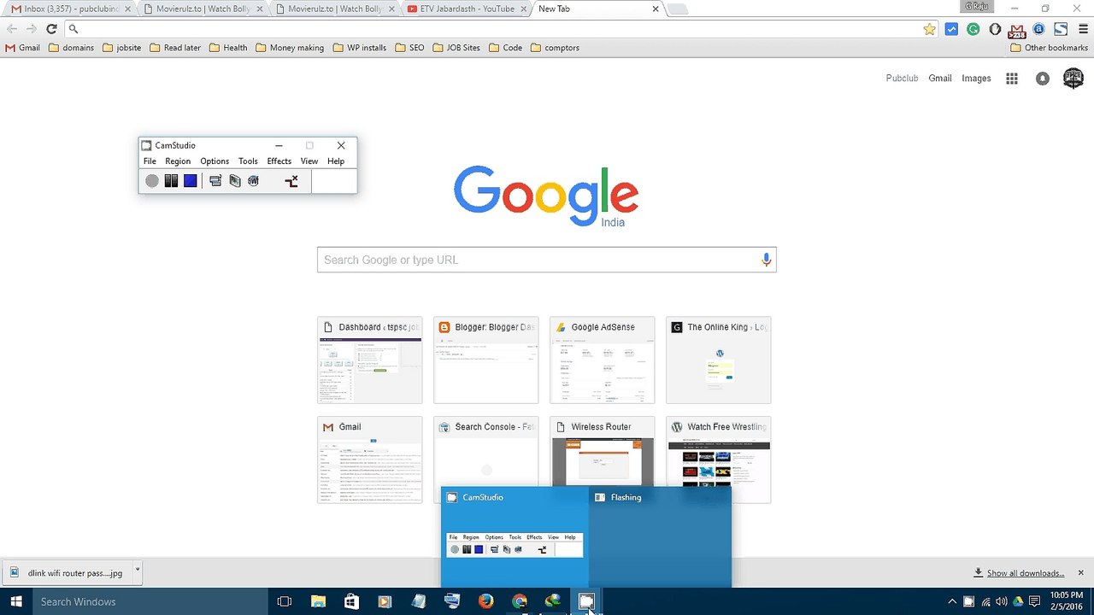Image resolution: width=1094 pixels, height=615 pixels.
Task: Open the blue 'S' extension icon
Action: tap(1062, 29)
